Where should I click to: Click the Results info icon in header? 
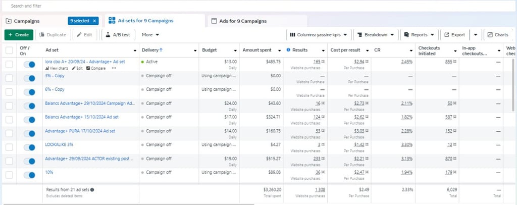point(288,50)
